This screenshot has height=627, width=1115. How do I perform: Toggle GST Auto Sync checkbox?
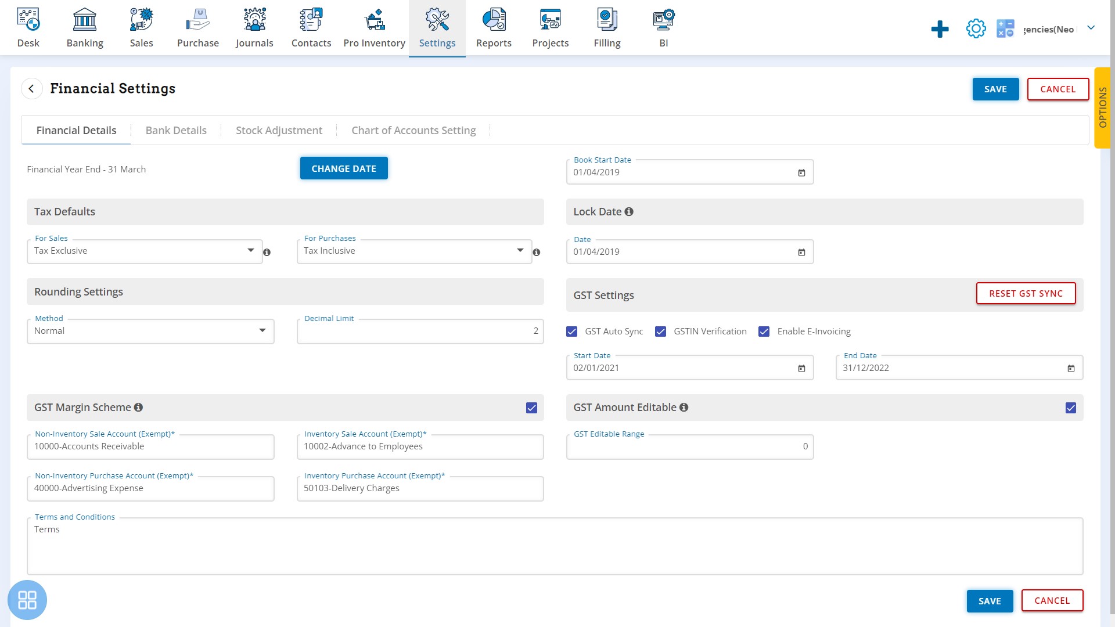point(571,331)
